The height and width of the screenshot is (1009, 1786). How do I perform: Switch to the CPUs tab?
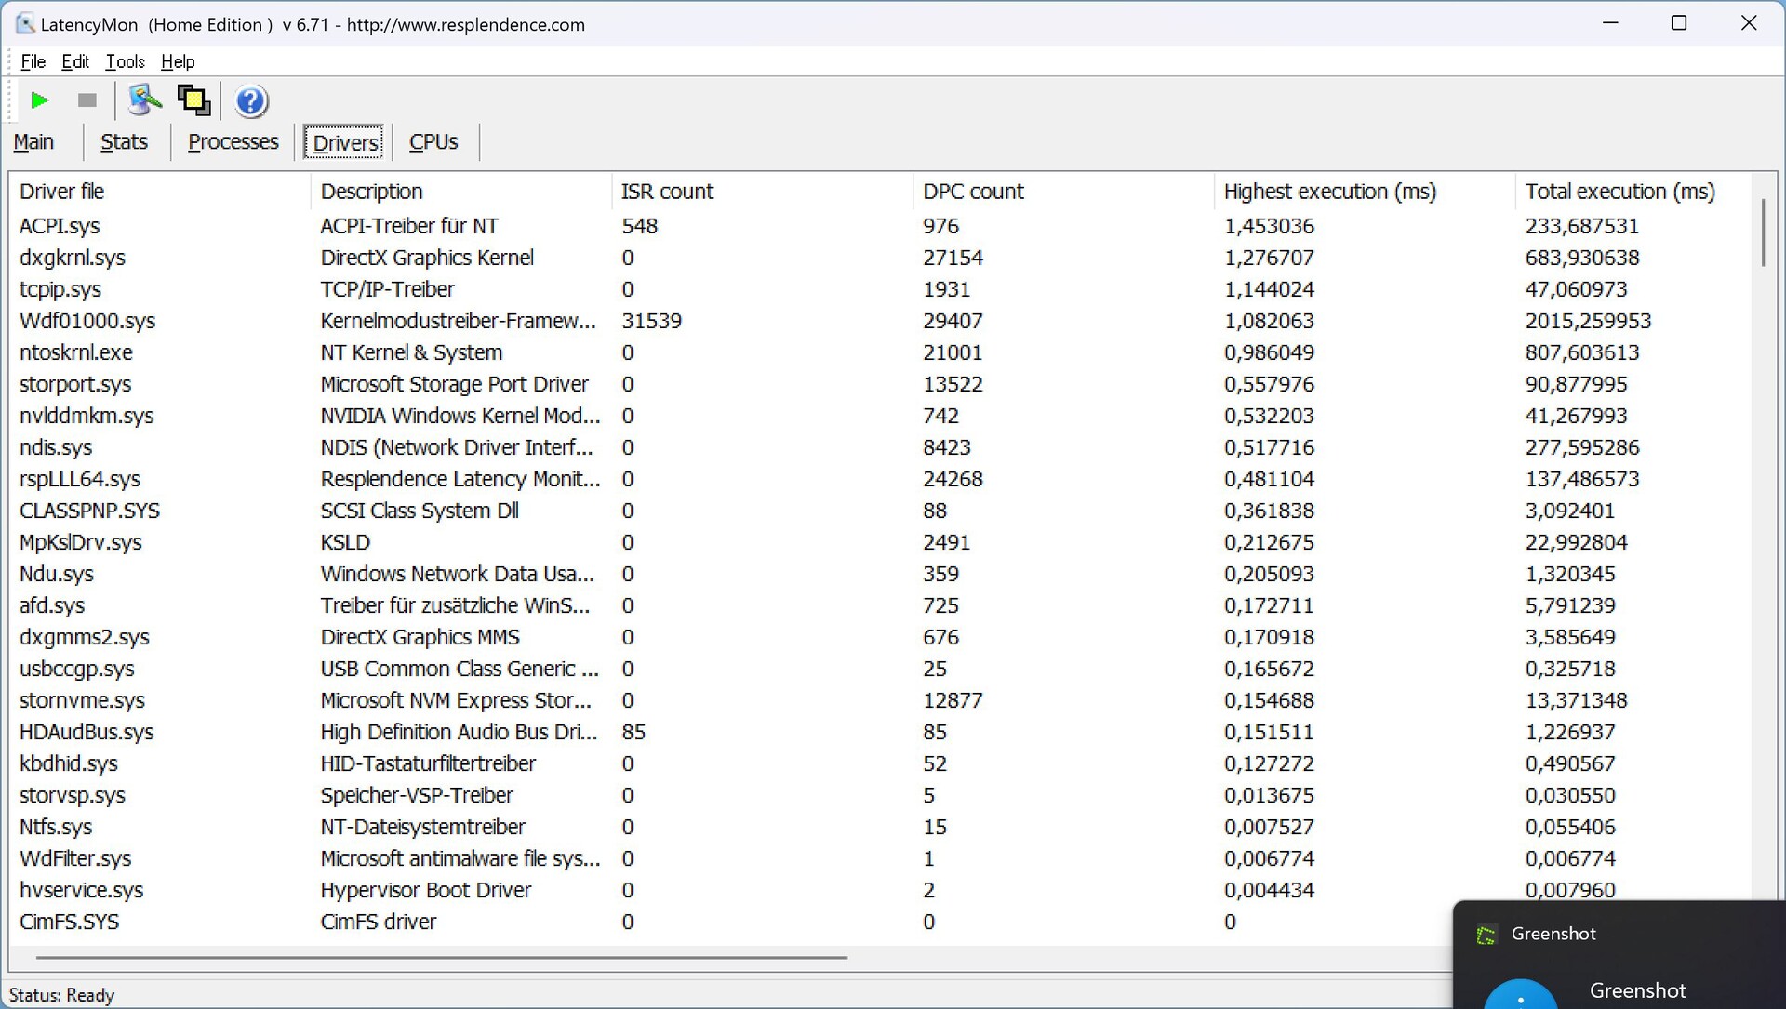click(x=433, y=142)
